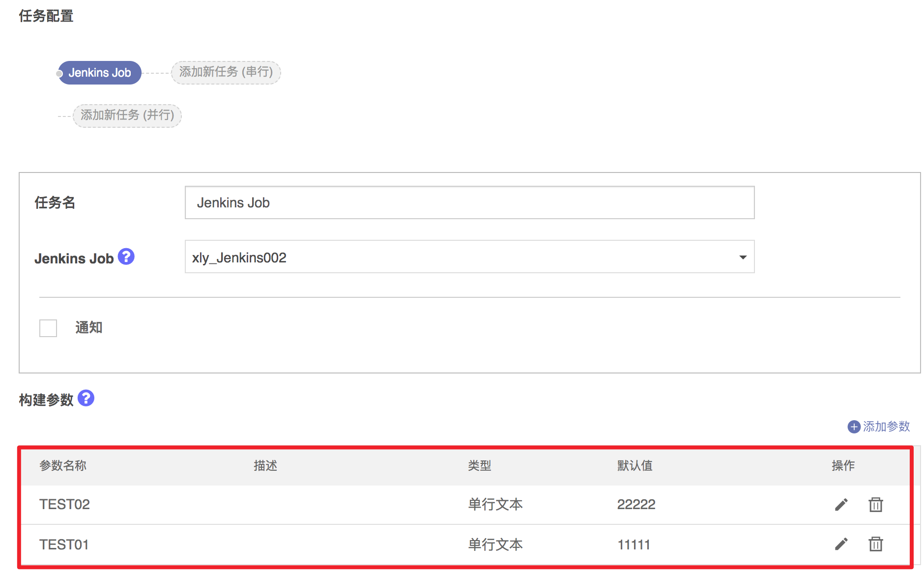Click the 通知 checkbox label
Viewport: 924px width, 573px height.
click(89, 327)
